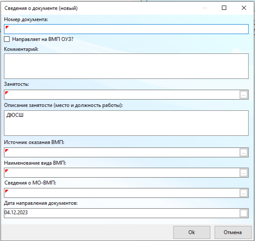Close the Сведения о документе dialog

pos(244,8)
